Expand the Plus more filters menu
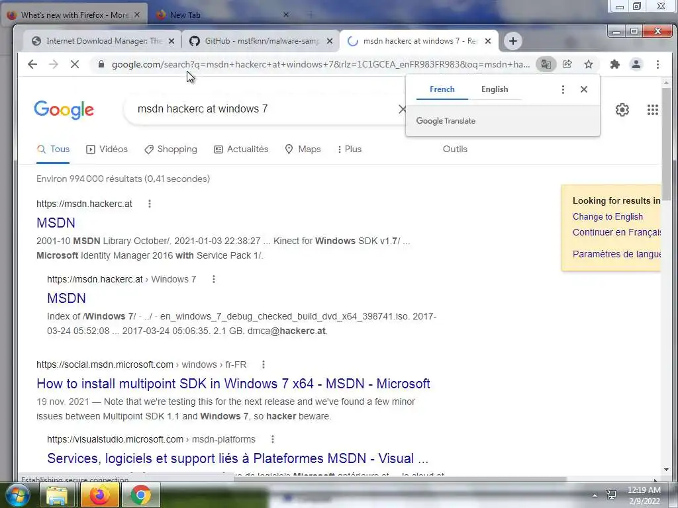 point(350,149)
